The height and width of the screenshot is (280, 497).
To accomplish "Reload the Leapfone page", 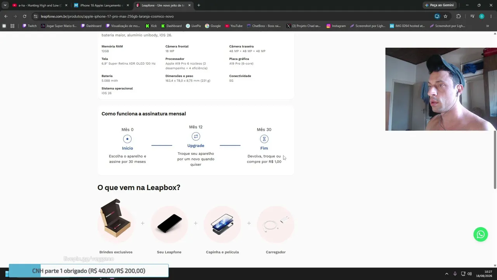I will tap(24, 16).
